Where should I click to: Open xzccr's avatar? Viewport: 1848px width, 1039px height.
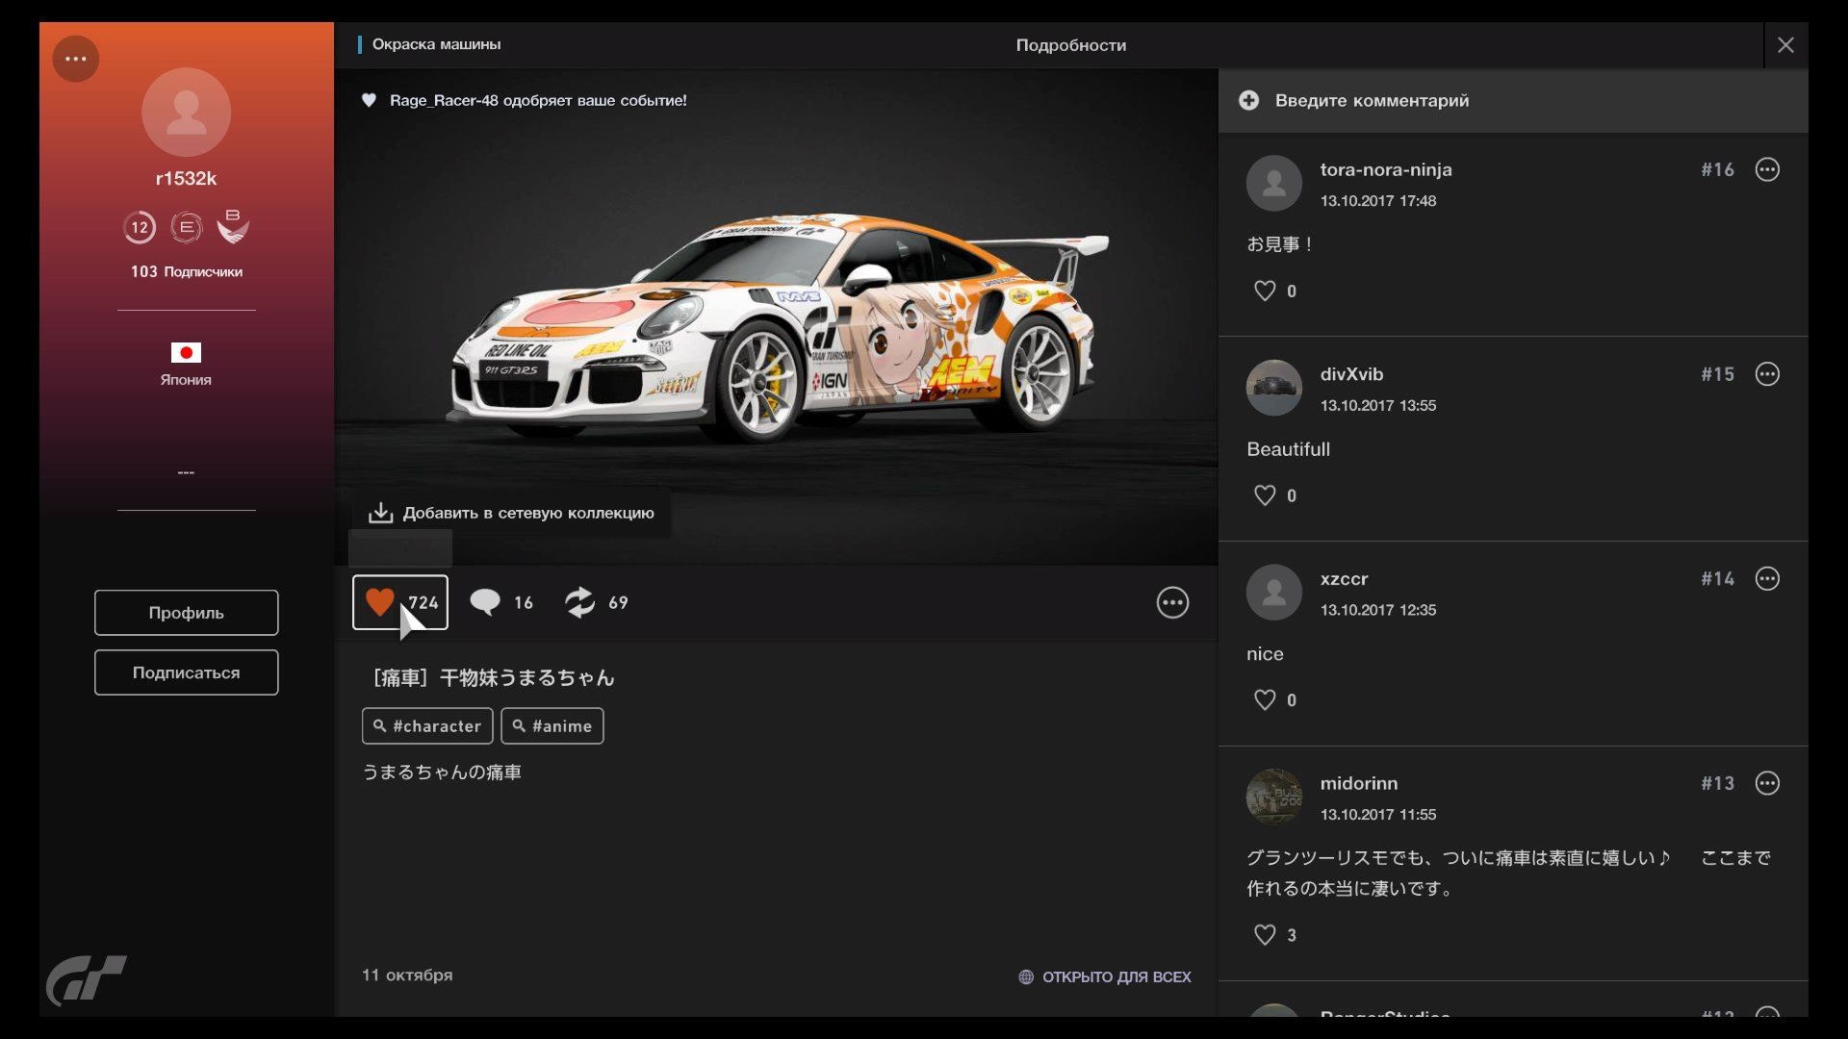[1274, 592]
